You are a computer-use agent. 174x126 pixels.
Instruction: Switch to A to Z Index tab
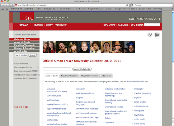tap(106, 76)
